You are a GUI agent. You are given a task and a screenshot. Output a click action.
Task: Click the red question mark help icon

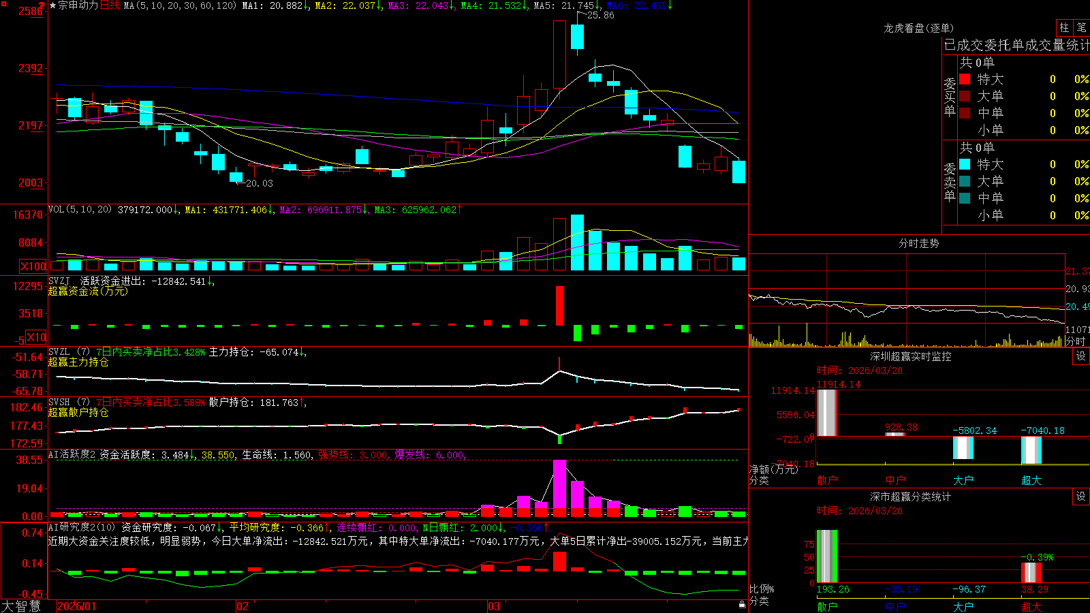pos(42,5)
